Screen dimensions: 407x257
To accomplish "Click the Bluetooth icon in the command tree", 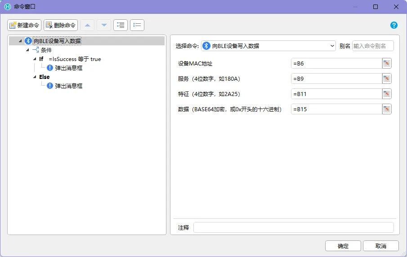I will tap(28, 41).
